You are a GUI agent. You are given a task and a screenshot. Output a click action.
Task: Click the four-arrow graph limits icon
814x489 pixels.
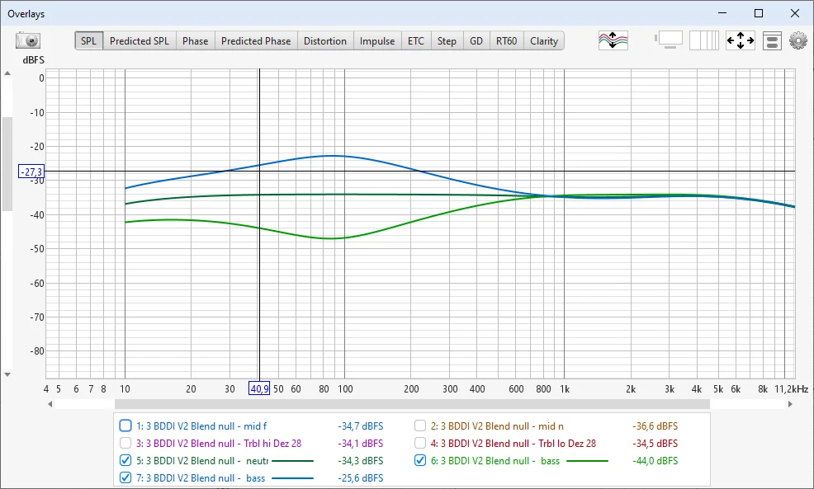[x=740, y=40]
